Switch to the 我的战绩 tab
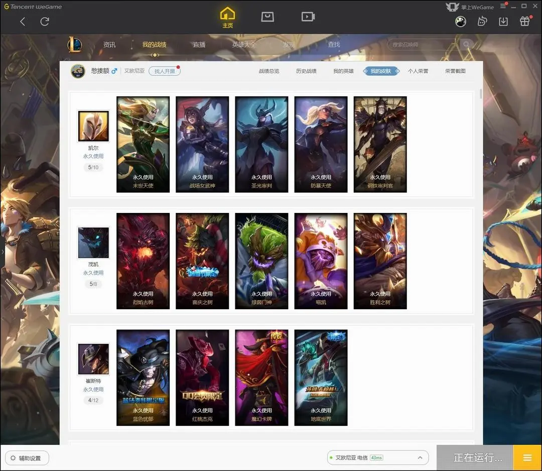The height and width of the screenshot is (471, 542). coord(154,45)
